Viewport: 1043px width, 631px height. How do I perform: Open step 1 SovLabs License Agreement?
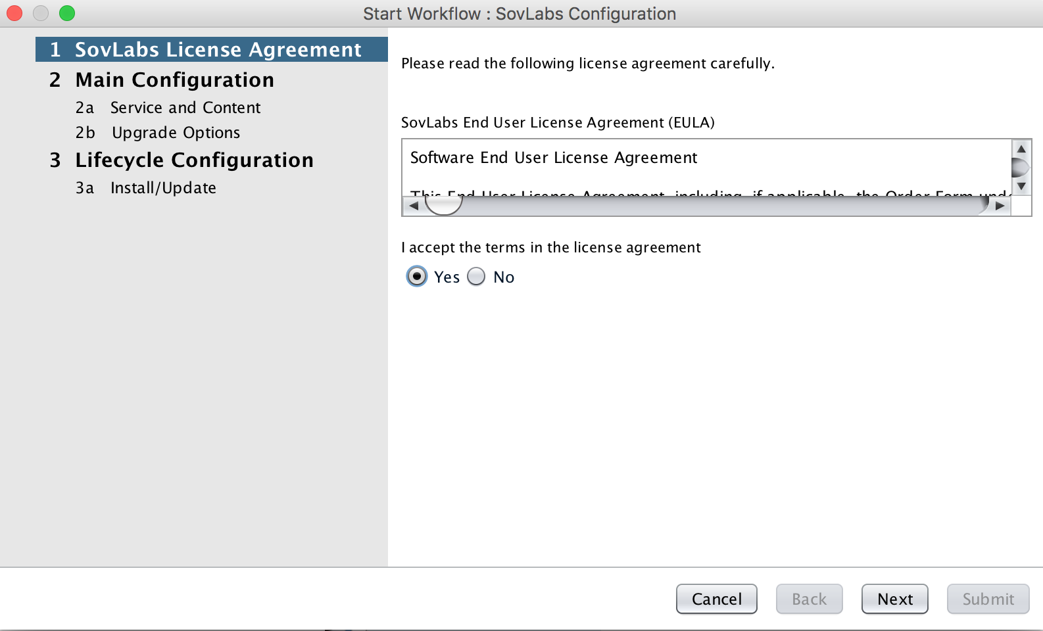coord(212,49)
